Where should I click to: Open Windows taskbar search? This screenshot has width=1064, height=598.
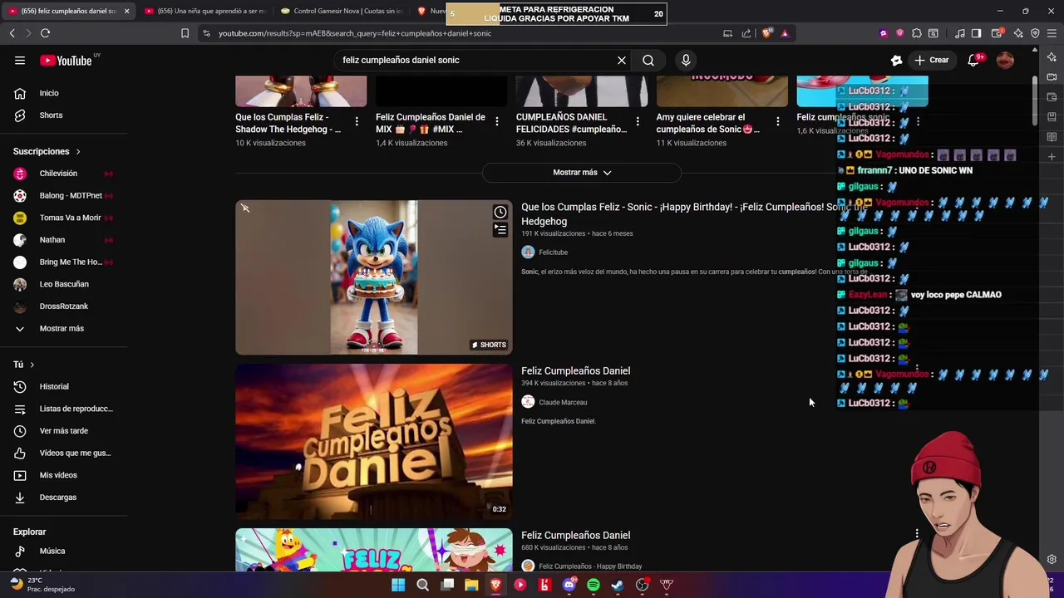(422, 585)
